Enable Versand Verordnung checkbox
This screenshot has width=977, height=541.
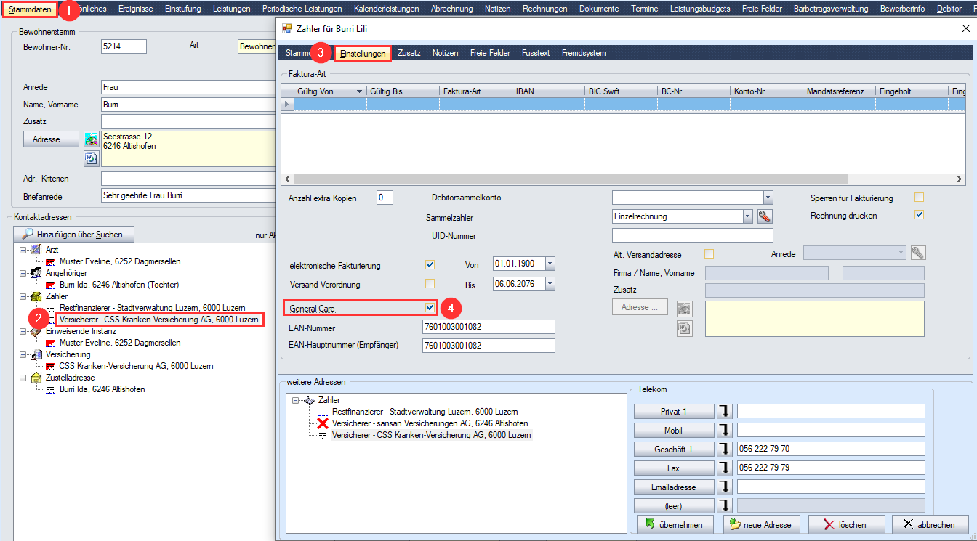coord(430,283)
